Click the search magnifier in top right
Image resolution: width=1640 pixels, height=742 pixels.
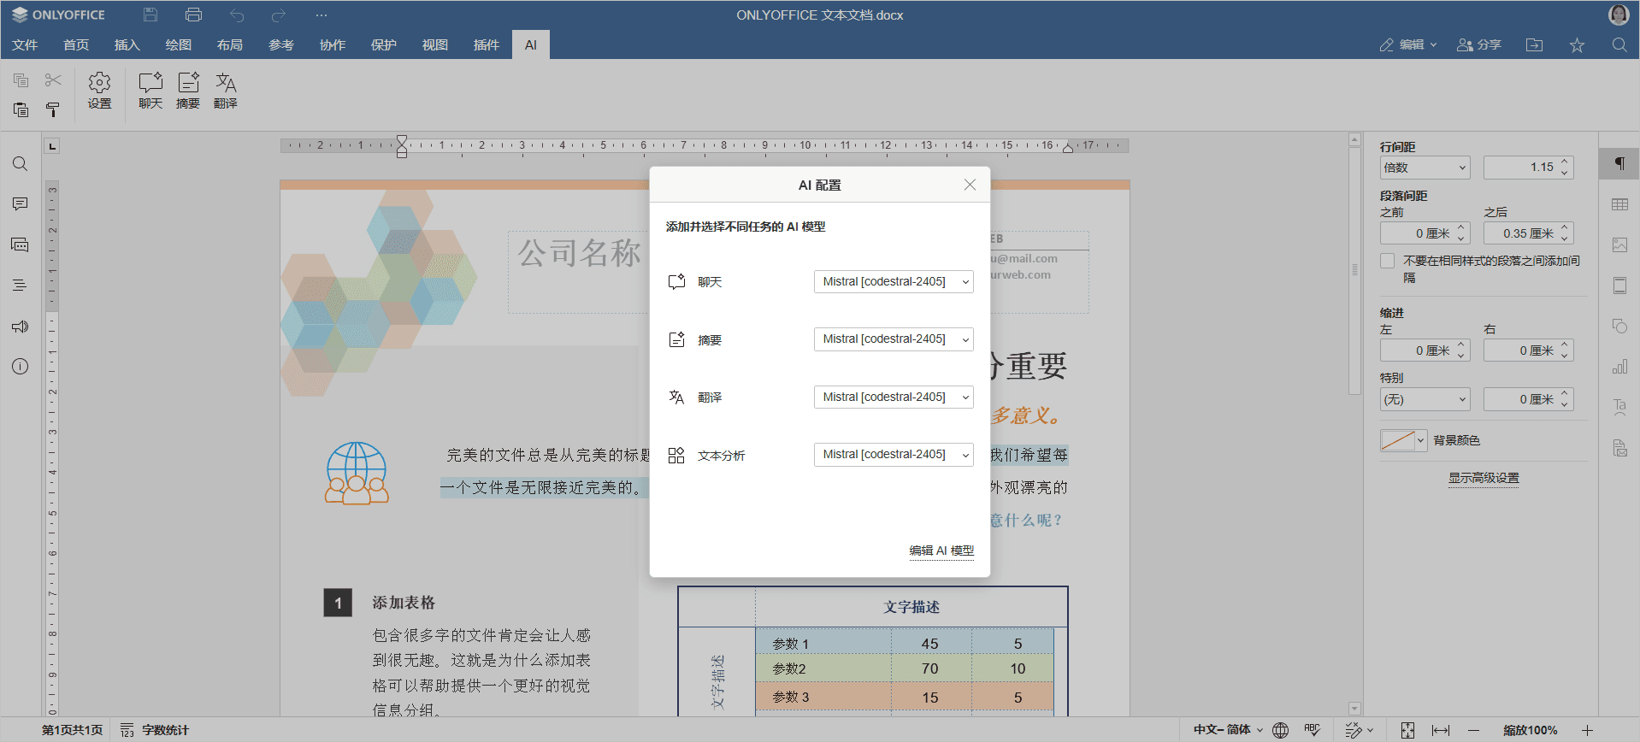point(1619,45)
